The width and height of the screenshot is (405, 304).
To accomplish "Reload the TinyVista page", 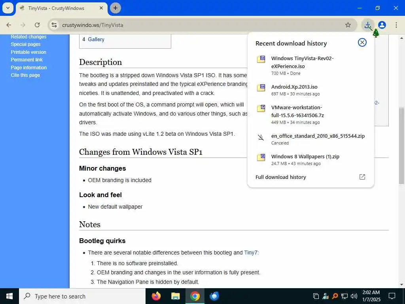I will (37, 25).
